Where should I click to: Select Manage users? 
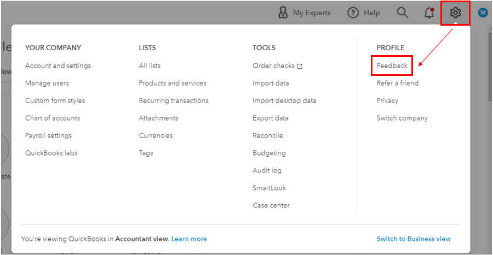[47, 84]
